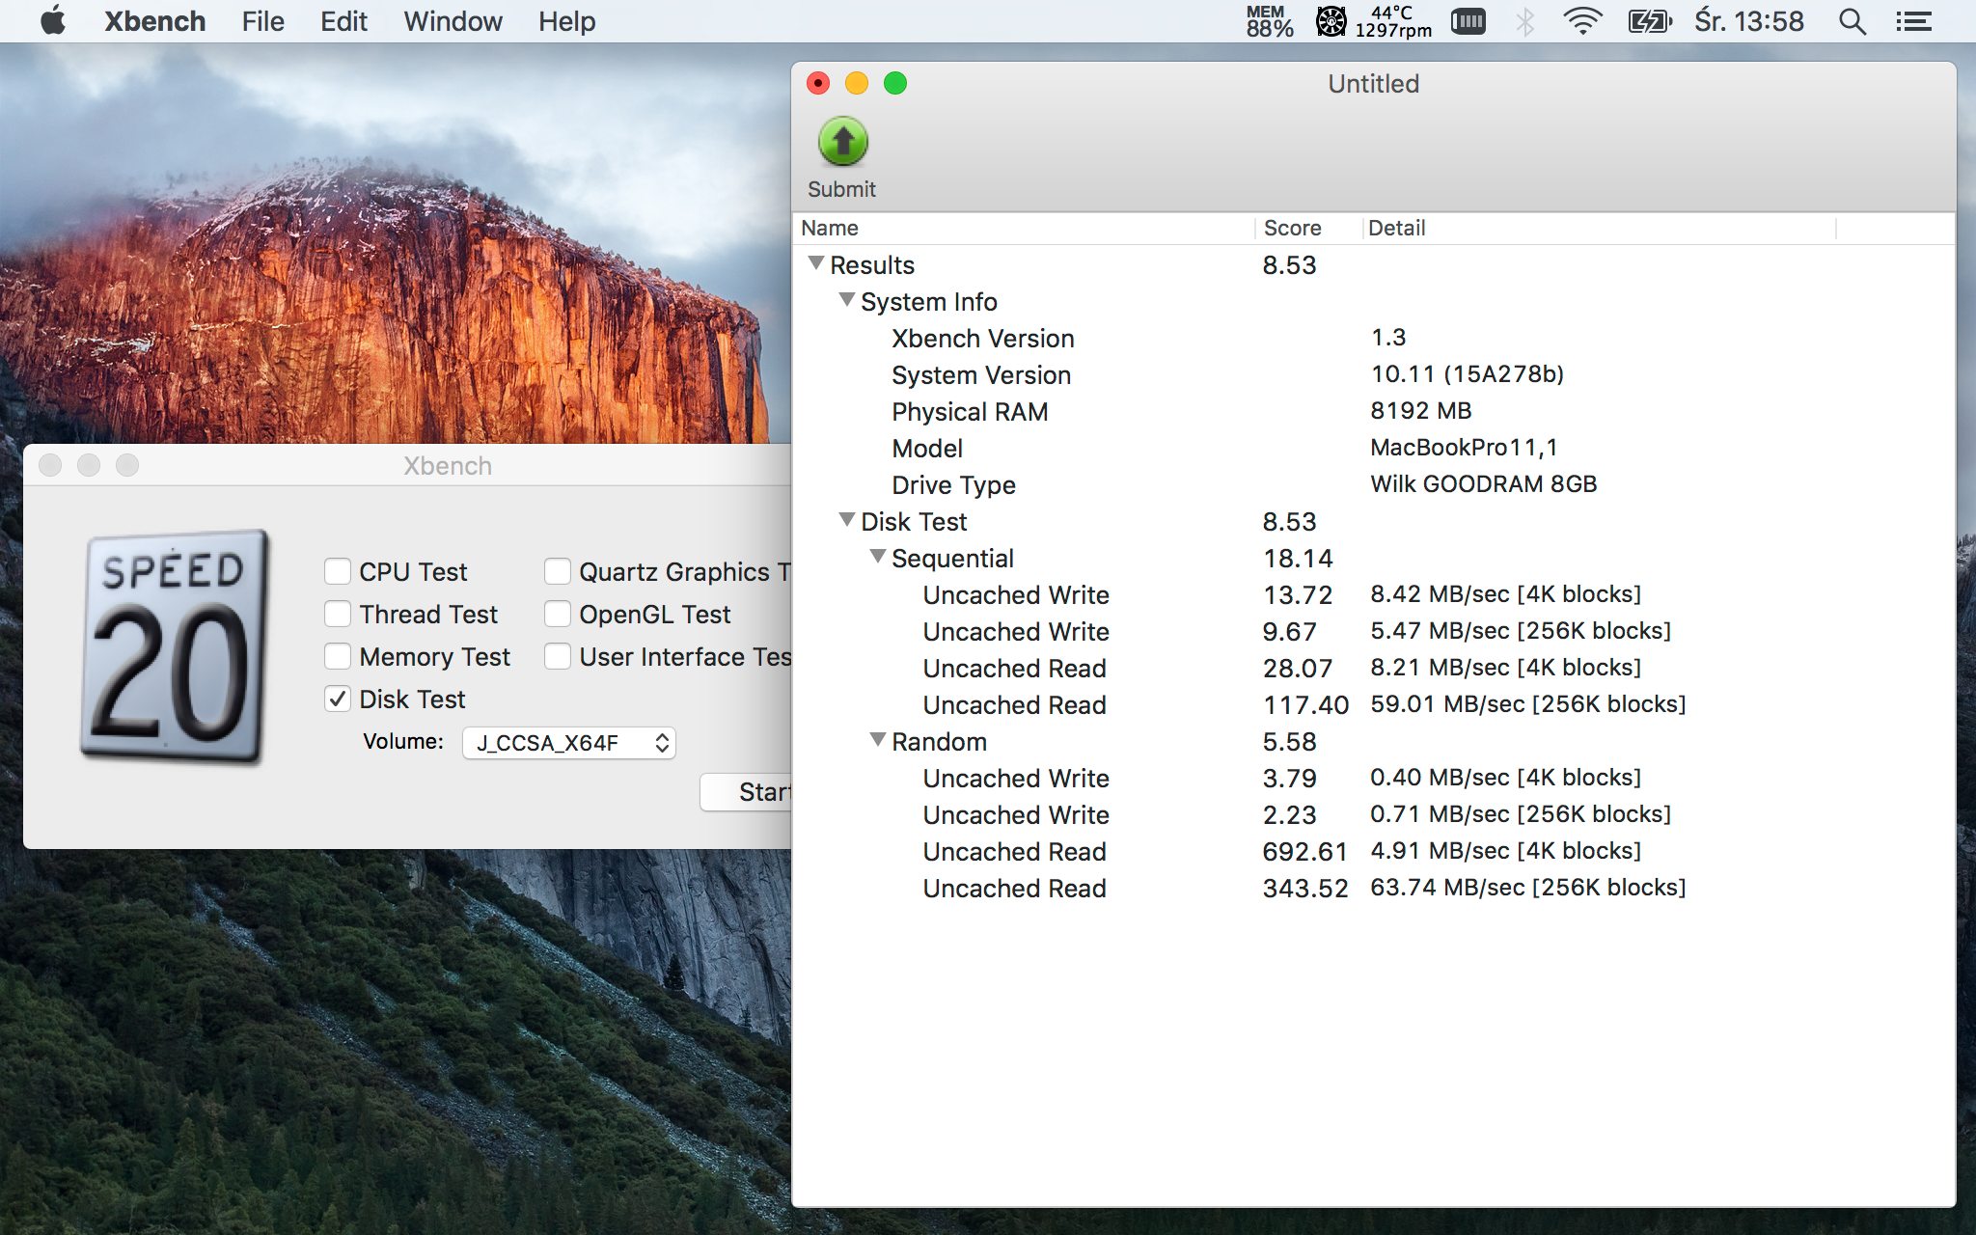This screenshot has height=1235, width=1976.
Task: Collapse the Random results group
Action: tap(878, 740)
